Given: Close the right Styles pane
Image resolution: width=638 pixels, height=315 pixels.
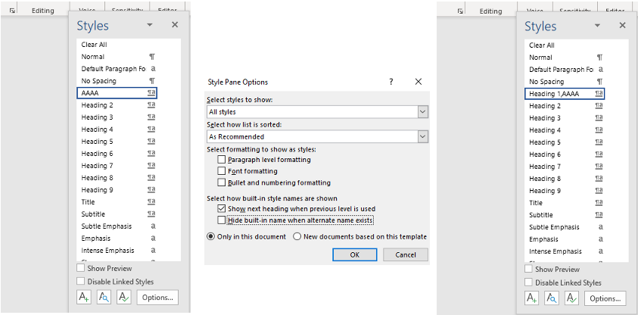Looking at the screenshot, I should coord(622,25).
